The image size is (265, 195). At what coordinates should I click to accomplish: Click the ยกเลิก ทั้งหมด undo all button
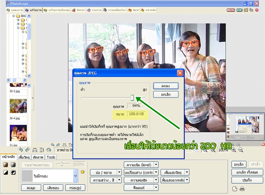pos(247,172)
